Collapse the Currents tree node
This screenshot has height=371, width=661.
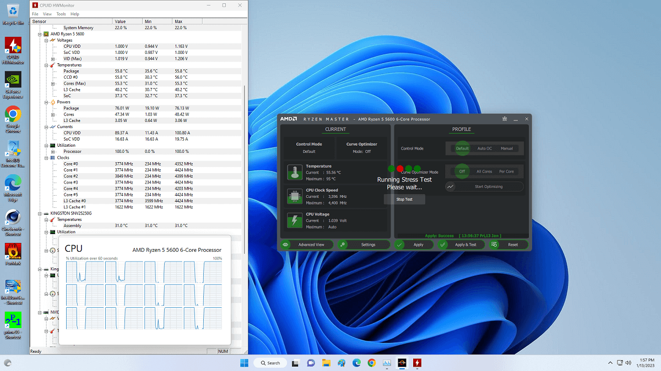tap(46, 126)
